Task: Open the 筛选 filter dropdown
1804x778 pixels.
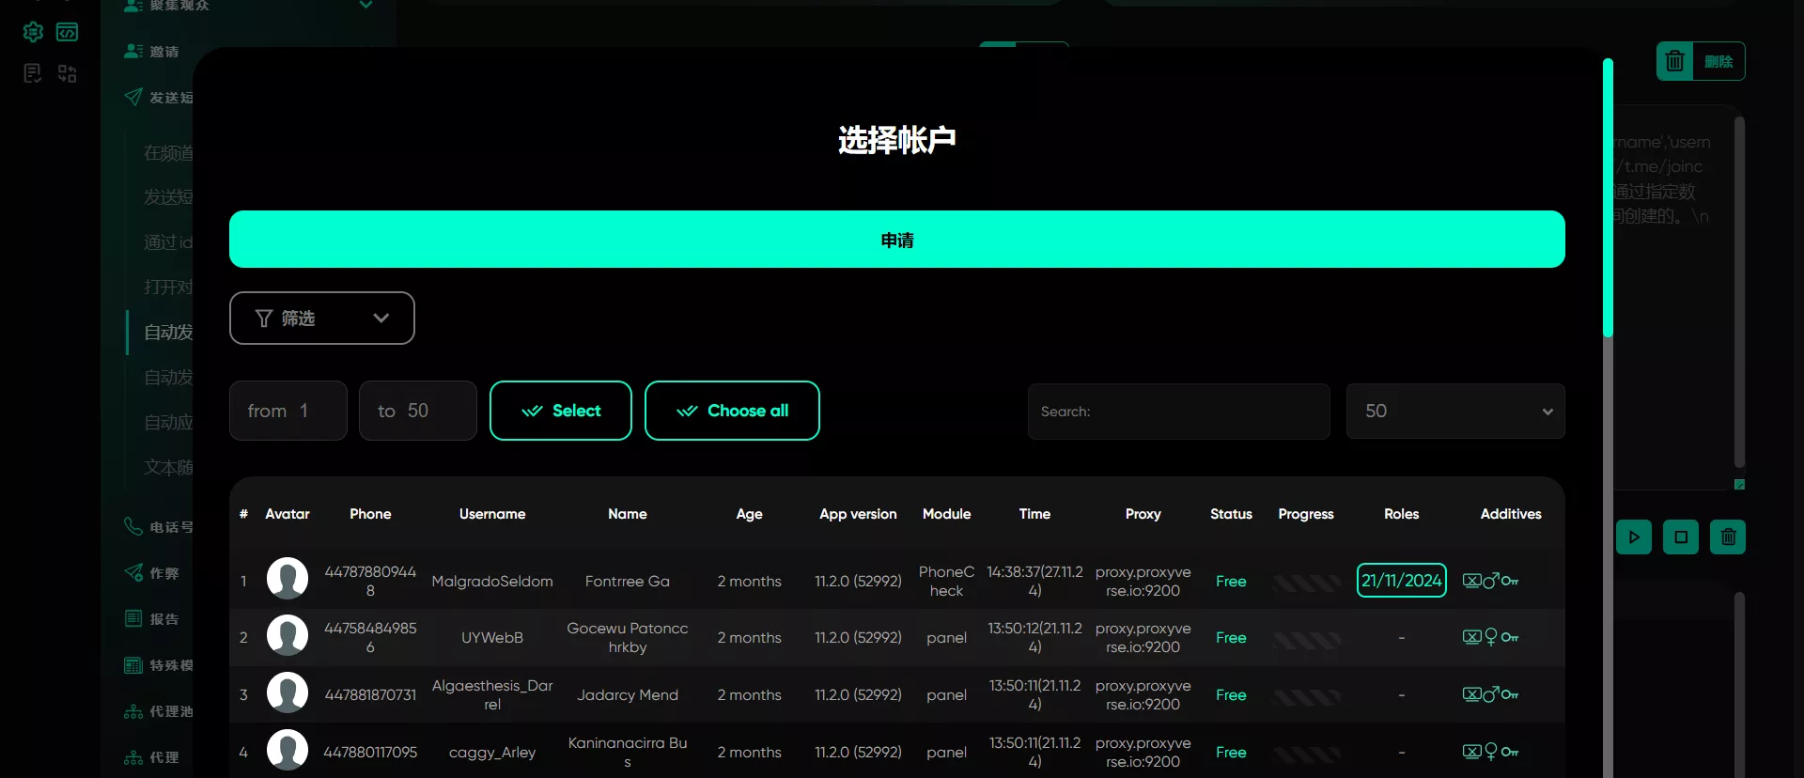Action: [322, 319]
